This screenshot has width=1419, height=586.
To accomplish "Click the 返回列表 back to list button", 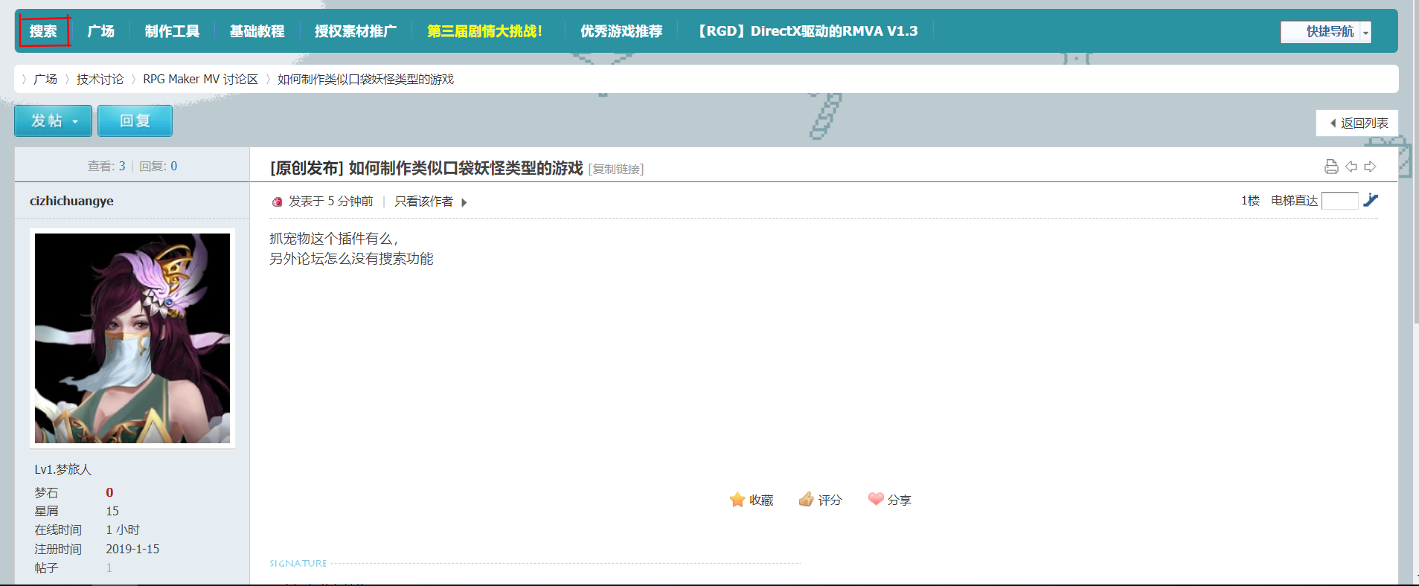I will pyautogui.click(x=1357, y=123).
